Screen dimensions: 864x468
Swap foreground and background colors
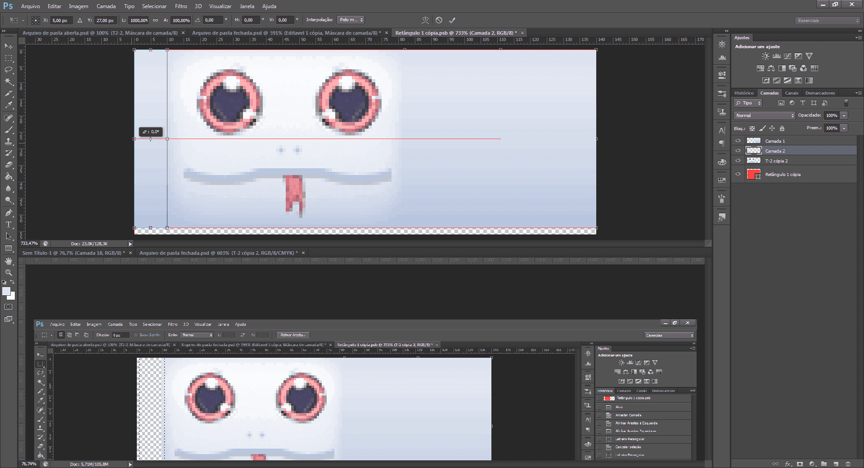[12, 282]
